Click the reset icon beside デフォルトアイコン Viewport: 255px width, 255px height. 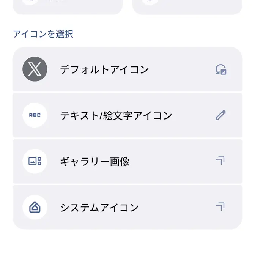click(221, 69)
